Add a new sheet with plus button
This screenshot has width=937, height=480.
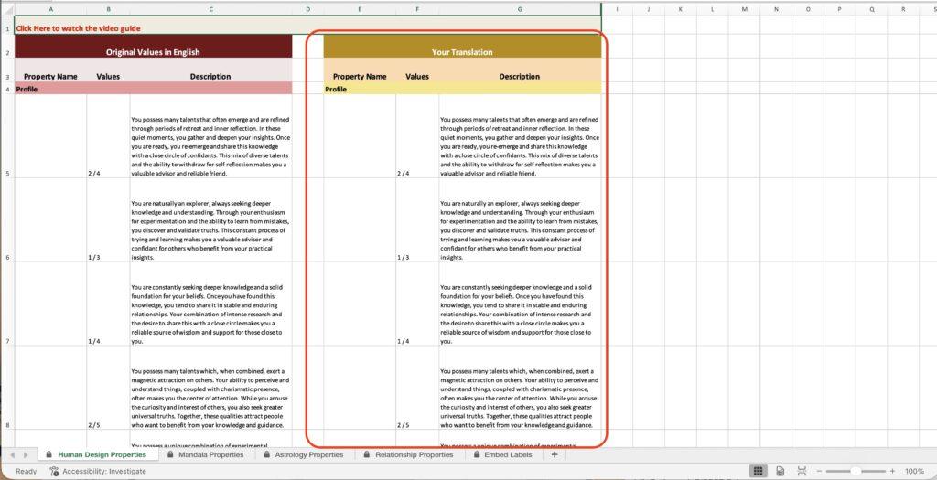(x=555, y=454)
